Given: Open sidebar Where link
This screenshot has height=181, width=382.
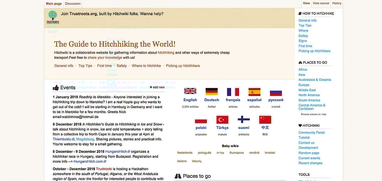Looking at the screenshot, I should click(303, 31).
